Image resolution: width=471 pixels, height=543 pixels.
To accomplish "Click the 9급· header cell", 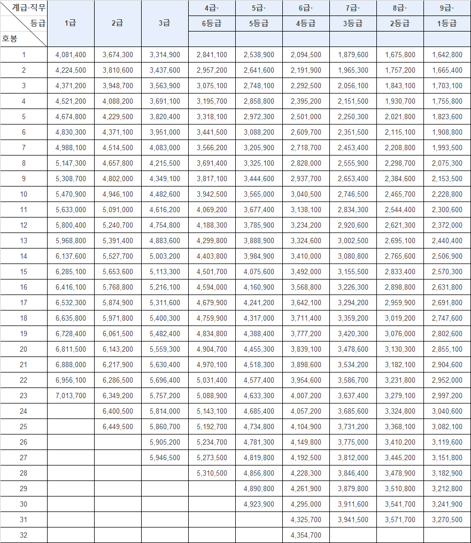I will click(447, 8).
